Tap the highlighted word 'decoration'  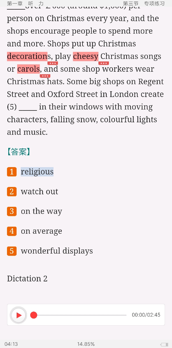(27, 56)
